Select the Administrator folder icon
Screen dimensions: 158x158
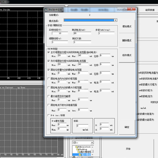pos(76,147)
